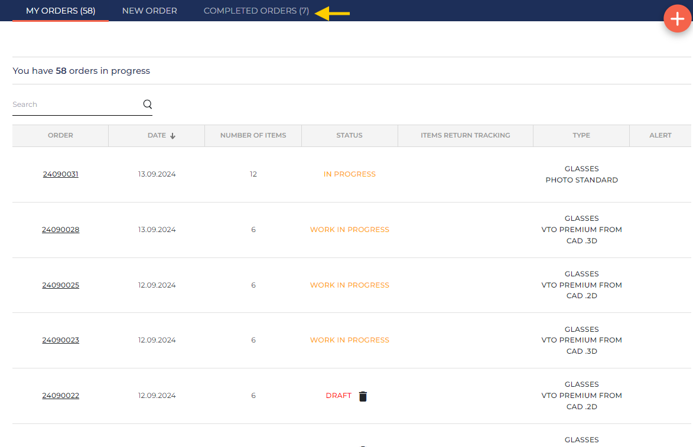The width and height of the screenshot is (693, 447).
Task: Click the Items Return Tracking header
Action: (465, 135)
